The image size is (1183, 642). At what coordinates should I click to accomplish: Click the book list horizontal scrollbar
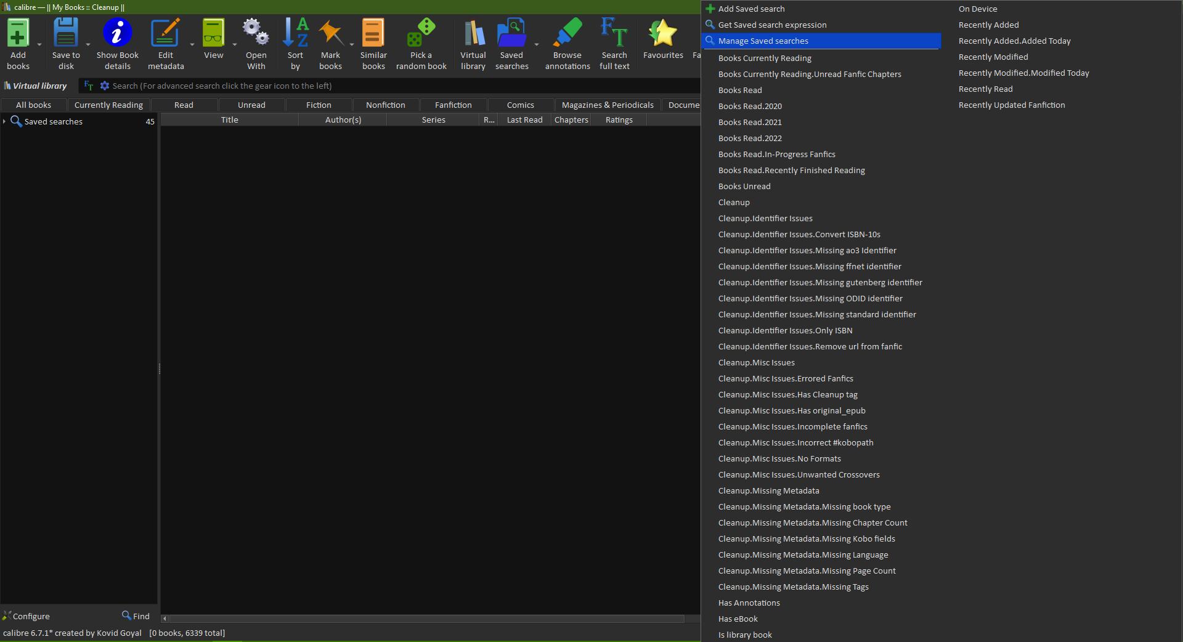(x=426, y=619)
